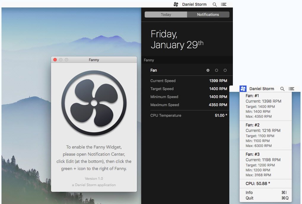
Task: Click the Notification Center list icon above the Notifications tab
Action: [224, 4]
